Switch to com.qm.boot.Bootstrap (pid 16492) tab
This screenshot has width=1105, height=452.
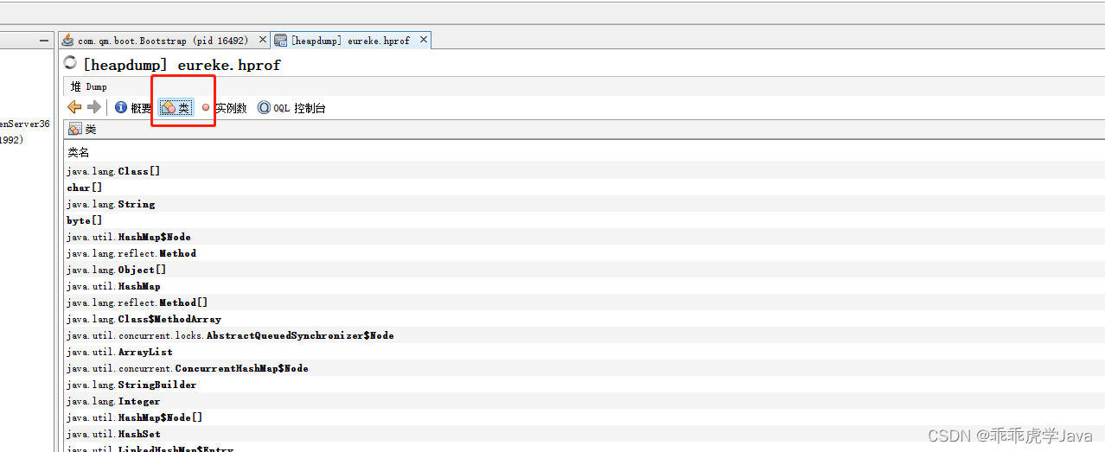tap(163, 41)
